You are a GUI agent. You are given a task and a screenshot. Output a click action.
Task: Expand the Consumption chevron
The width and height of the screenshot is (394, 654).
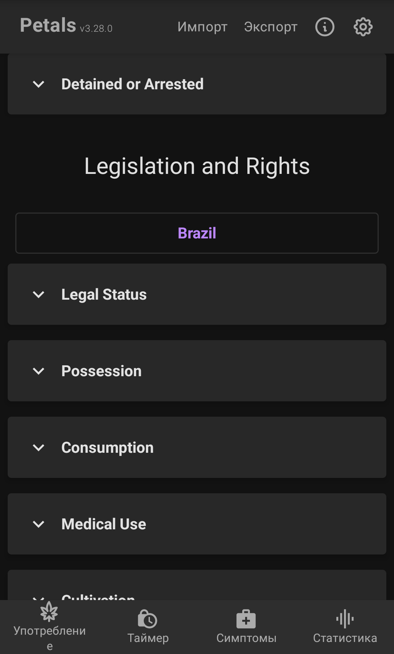pos(39,448)
